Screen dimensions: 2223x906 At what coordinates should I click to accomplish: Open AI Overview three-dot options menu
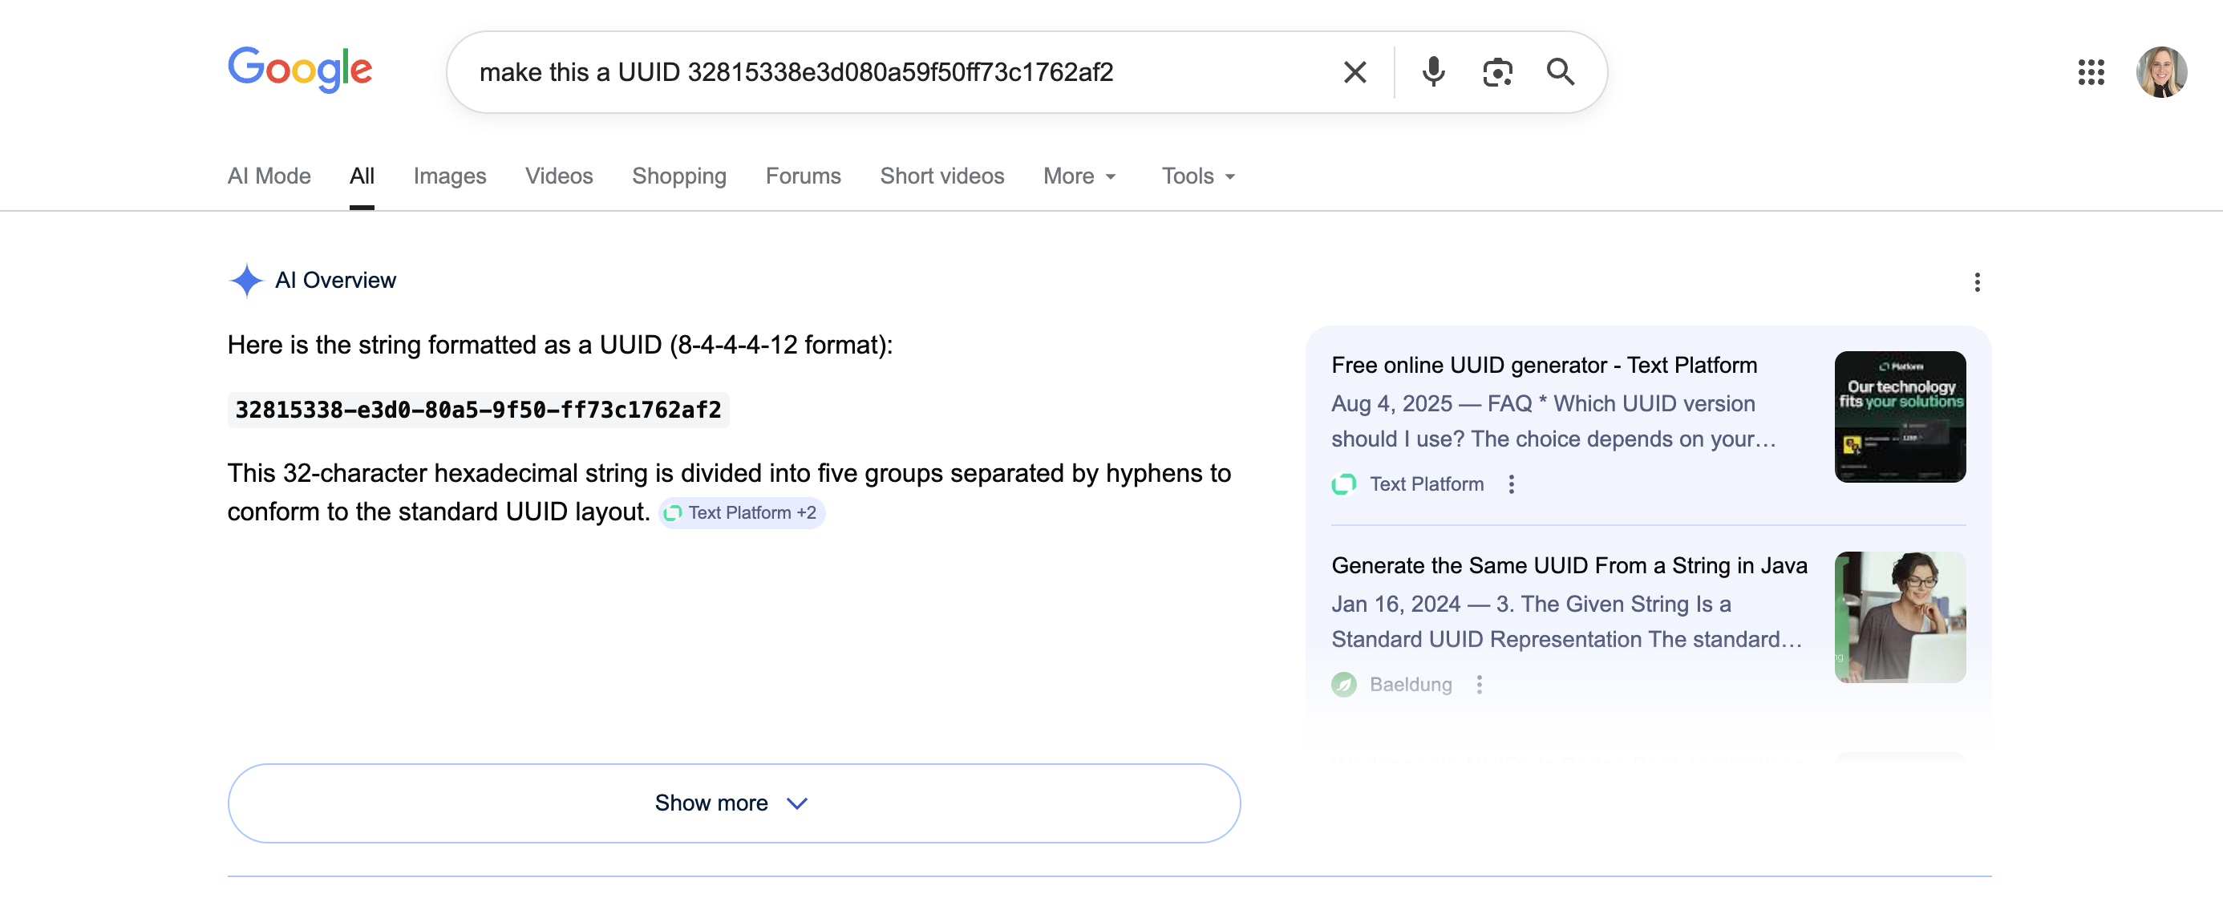click(1977, 282)
